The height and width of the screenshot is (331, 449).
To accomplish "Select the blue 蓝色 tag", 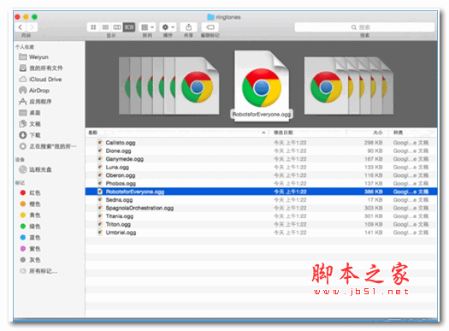I will click(x=30, y=238).
